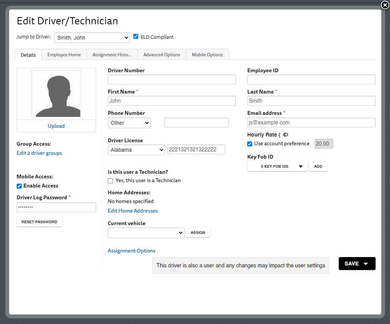Close the Edit Driver dialog with X icon

pos(385,5)
